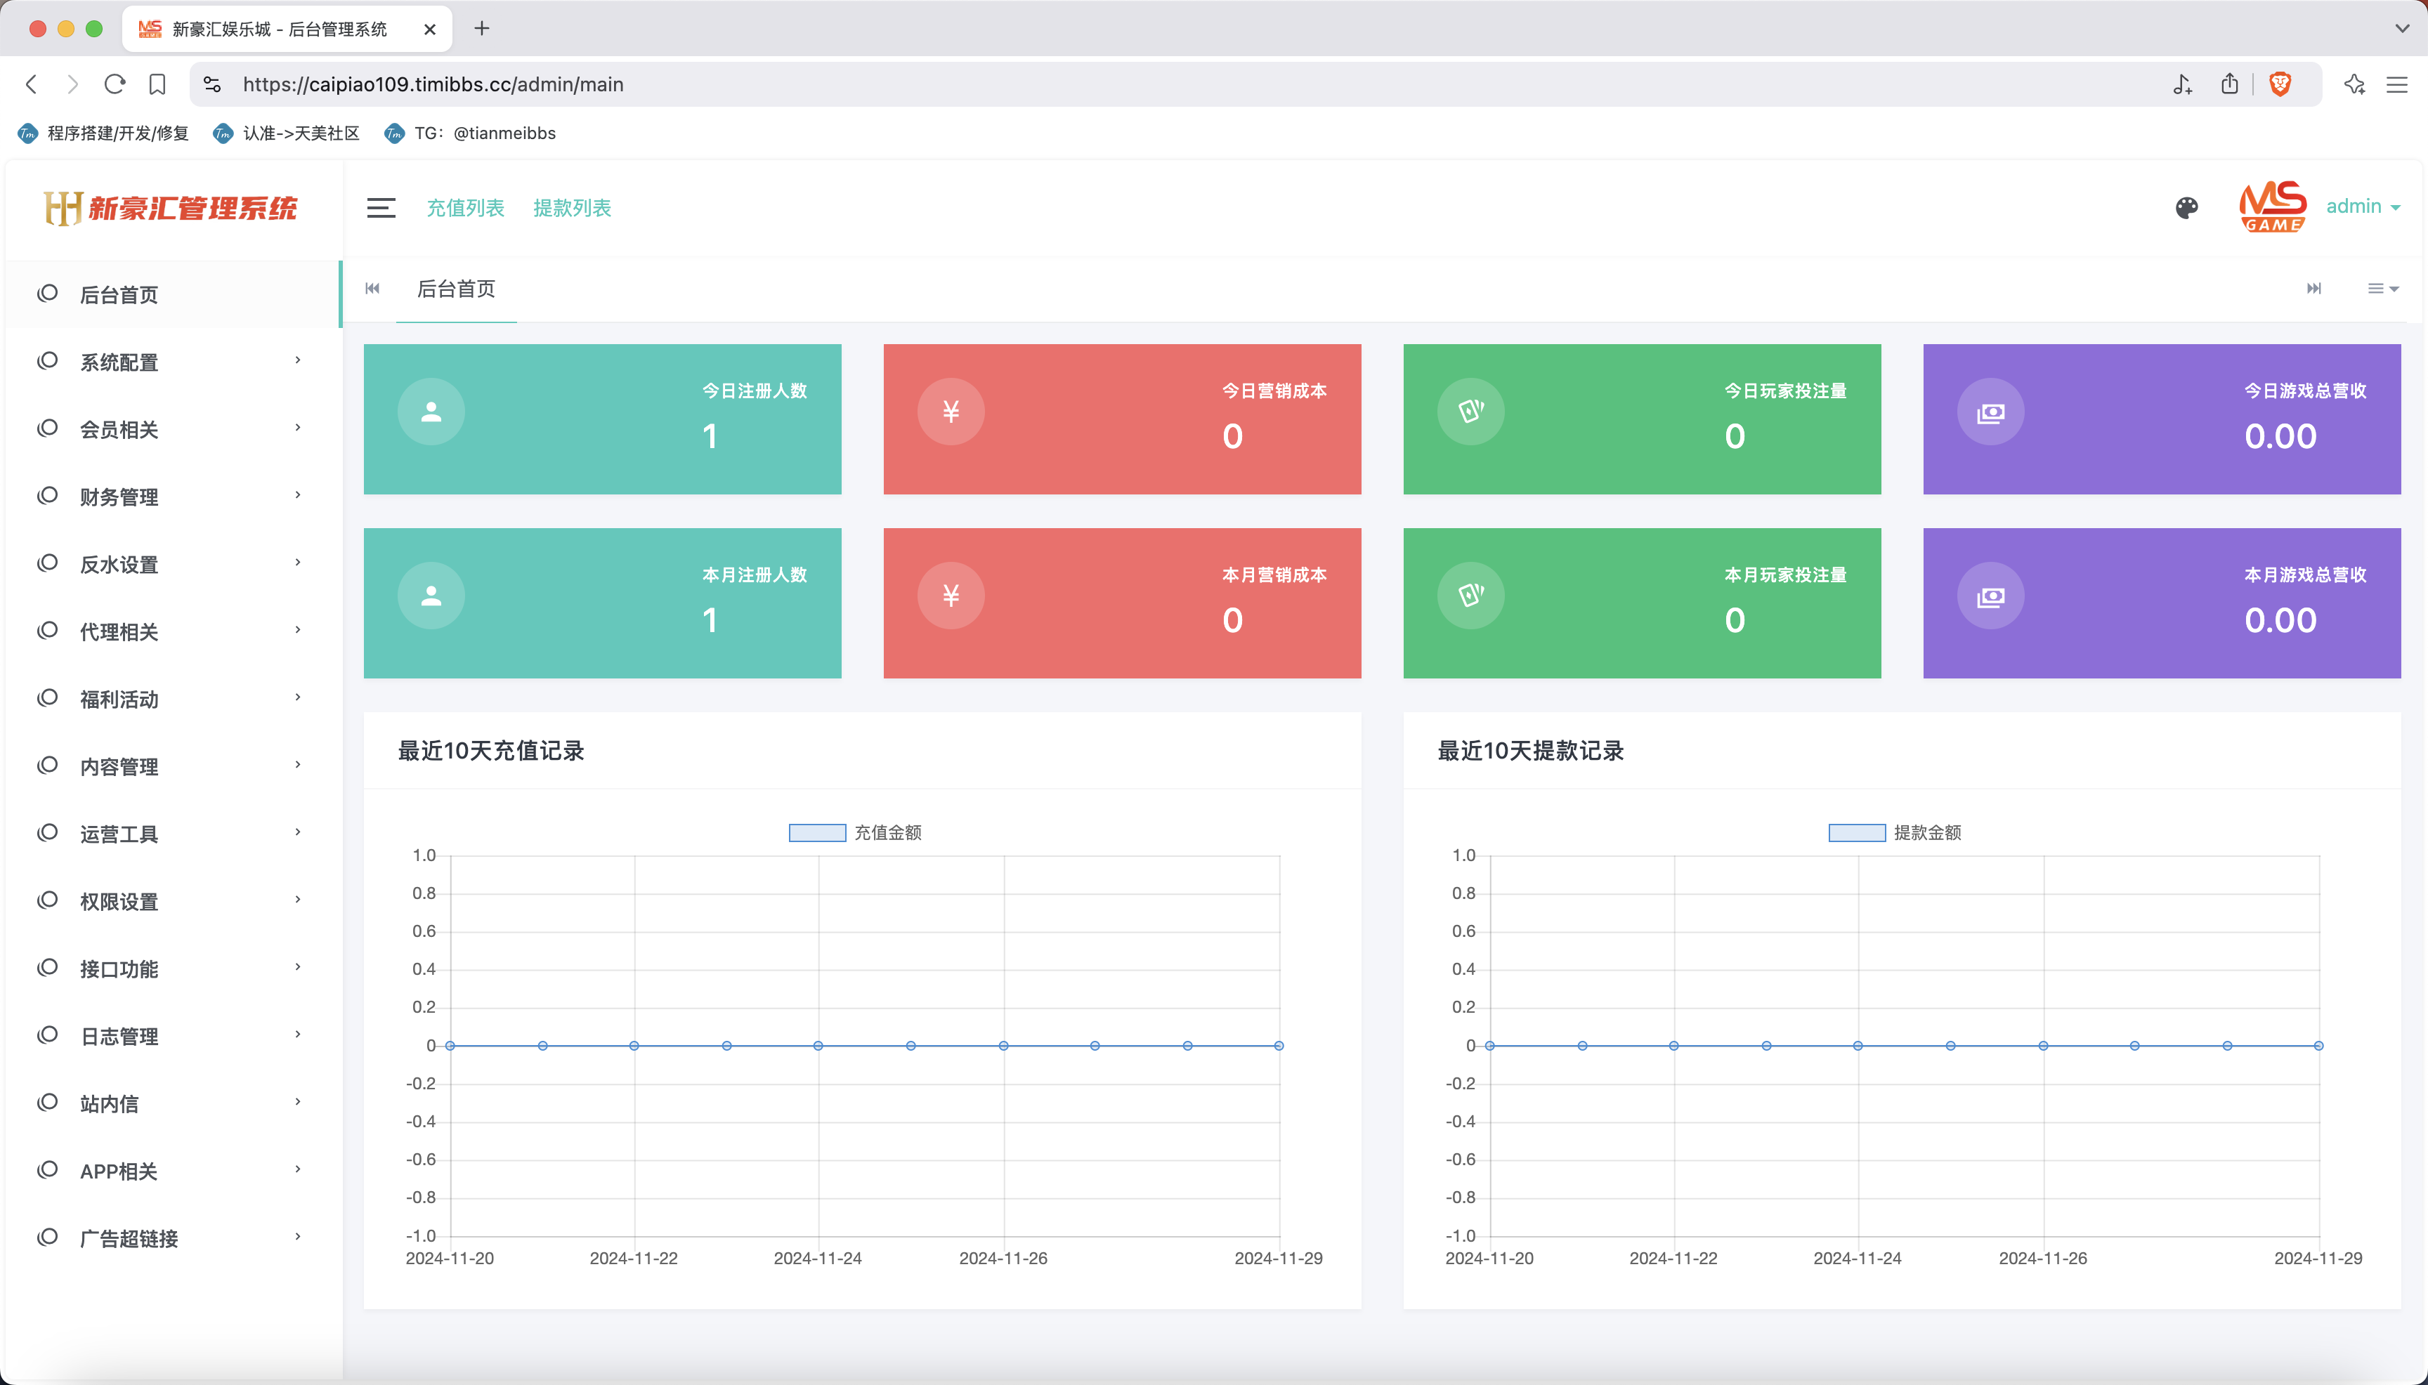The height and width of the screenshot is (1385, 2428).
Task: Click the browser address bar URL
Action: coord(433,85)
